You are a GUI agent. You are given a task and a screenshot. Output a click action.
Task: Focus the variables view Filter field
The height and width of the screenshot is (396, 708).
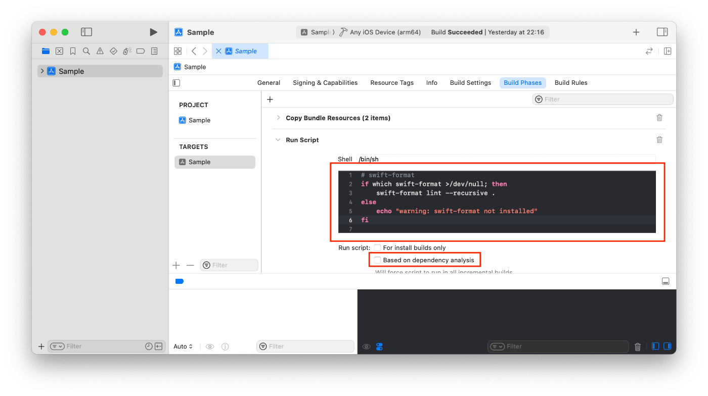[x=305, y=346]
